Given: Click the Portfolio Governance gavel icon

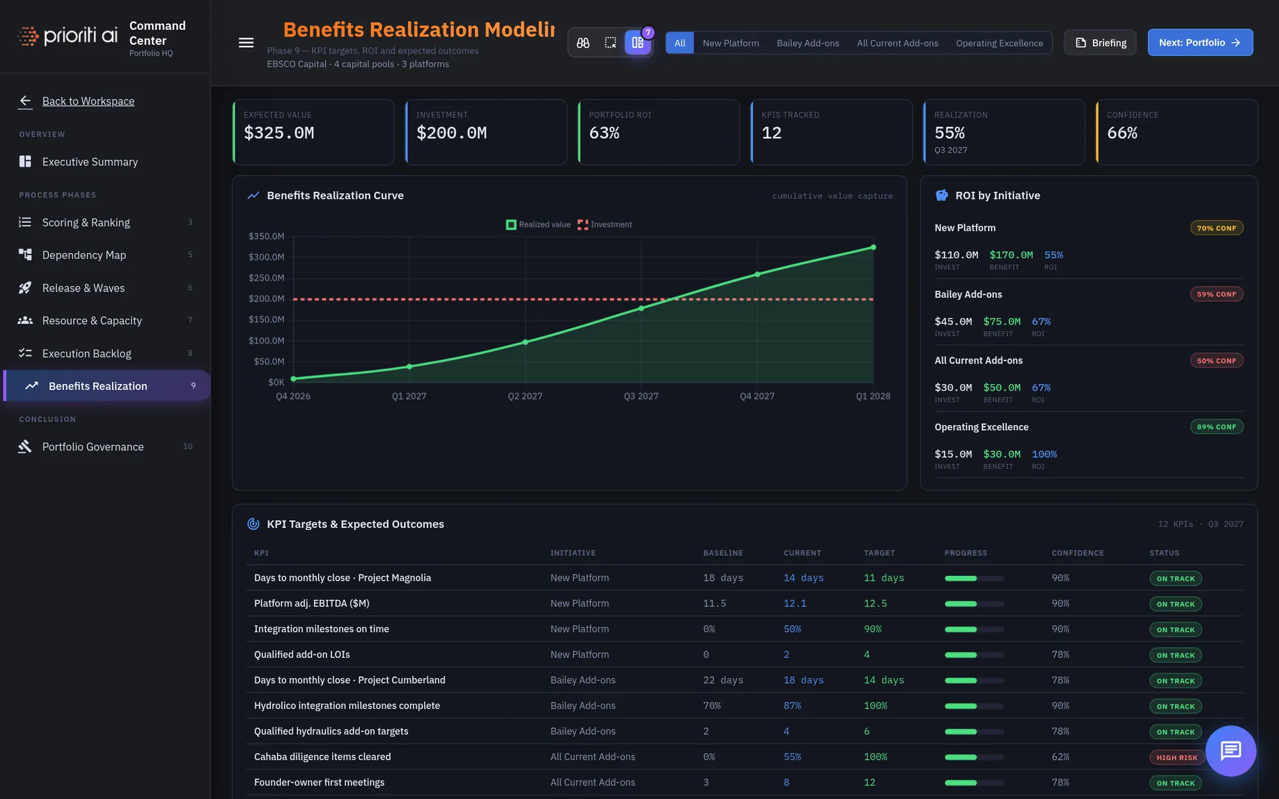Looking at the screenshot, I should pos(26,447).
